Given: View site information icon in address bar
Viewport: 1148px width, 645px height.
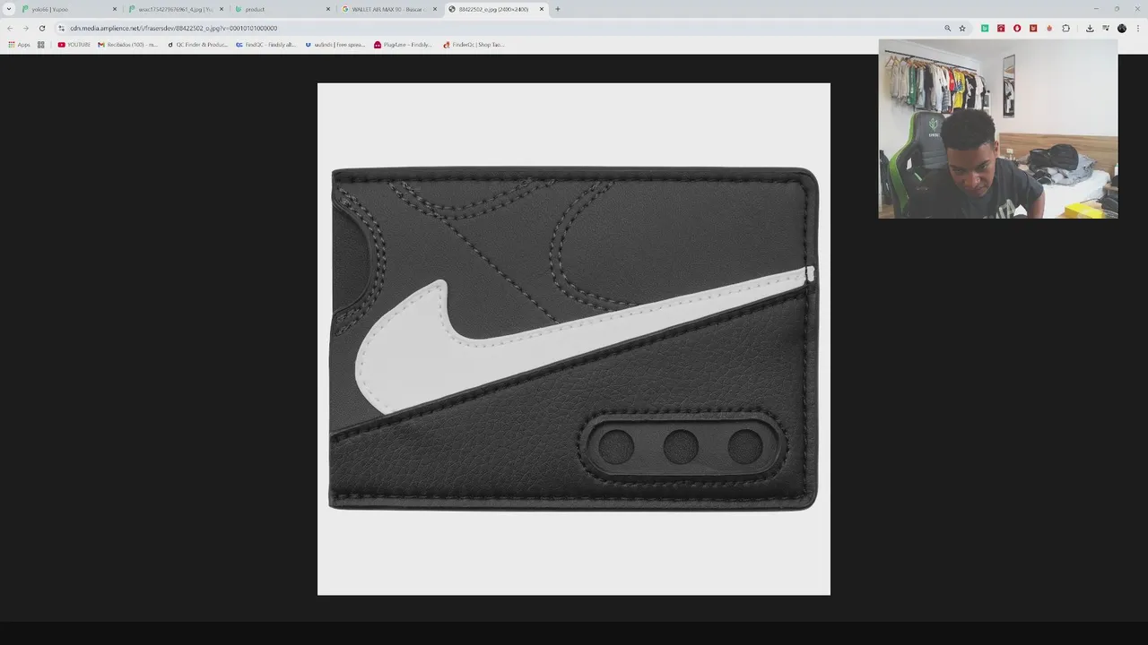Looking at the screenshot, I should point(61,28).
